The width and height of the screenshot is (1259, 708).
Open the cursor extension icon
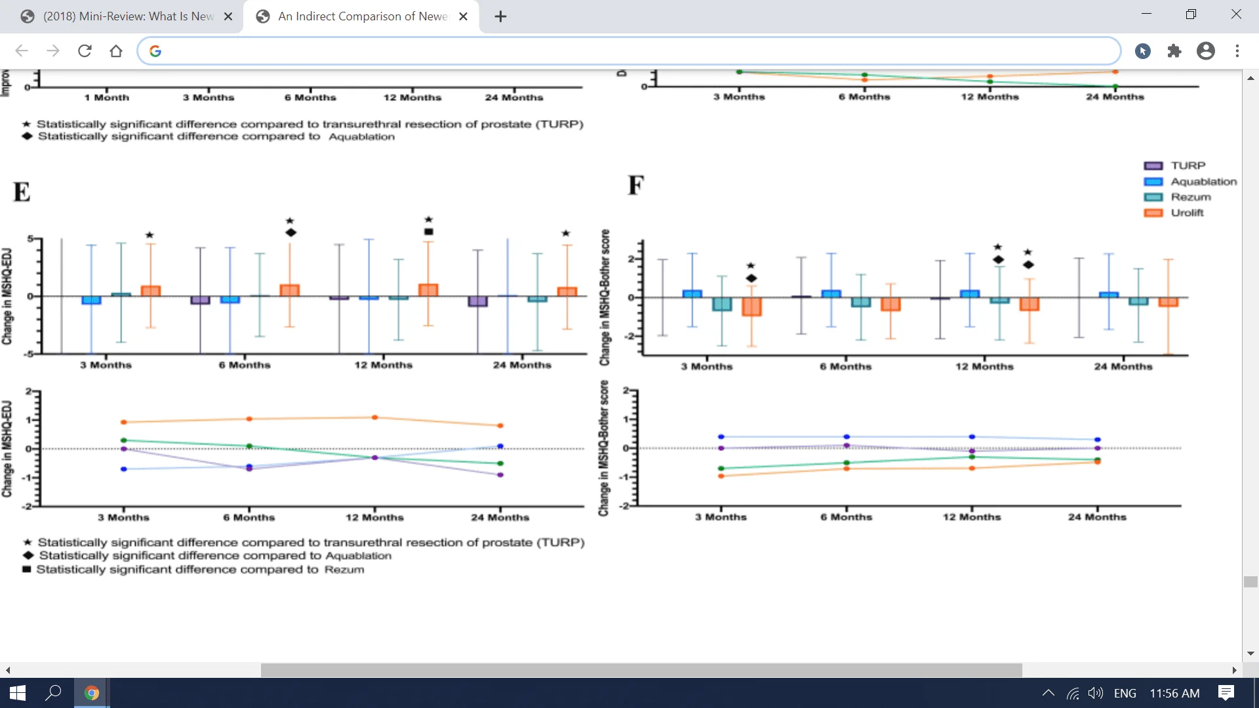[1143, 51]
